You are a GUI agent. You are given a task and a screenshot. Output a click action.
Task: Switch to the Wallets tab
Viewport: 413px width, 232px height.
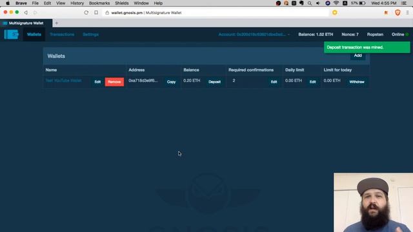point(34,34)
